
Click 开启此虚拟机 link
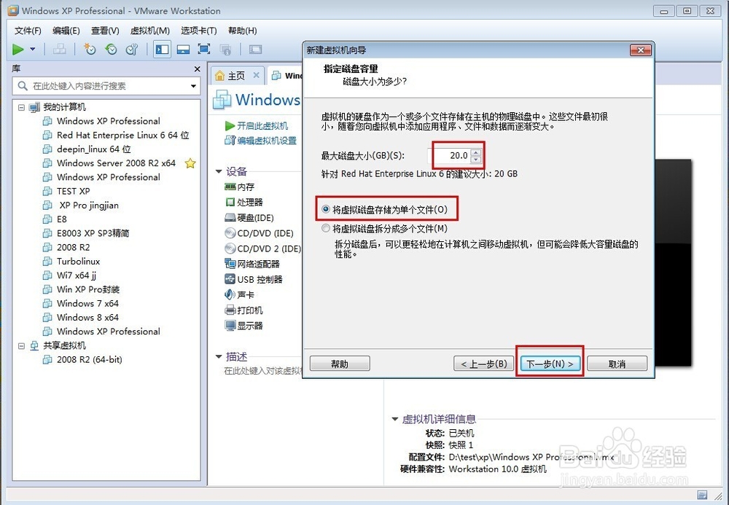pos(262,126)
